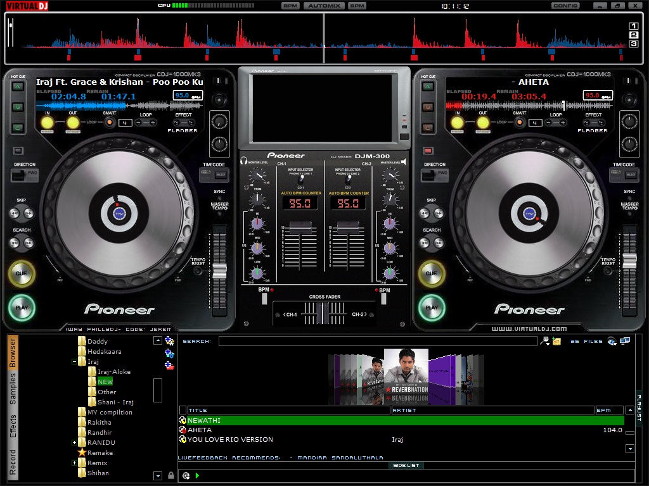Click skip forward button on left deck

click(x=29, y=213)
